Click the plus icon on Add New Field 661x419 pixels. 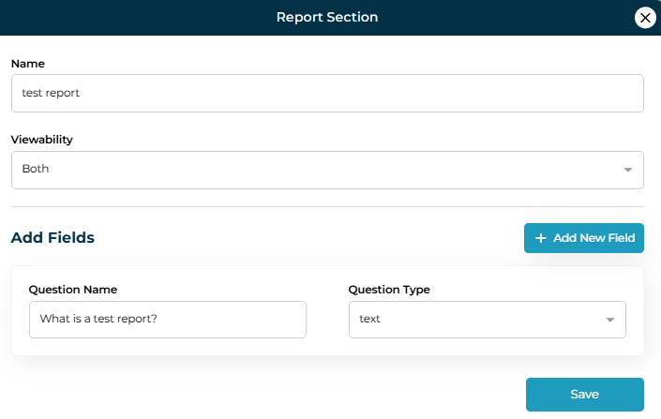coord(540,238)
